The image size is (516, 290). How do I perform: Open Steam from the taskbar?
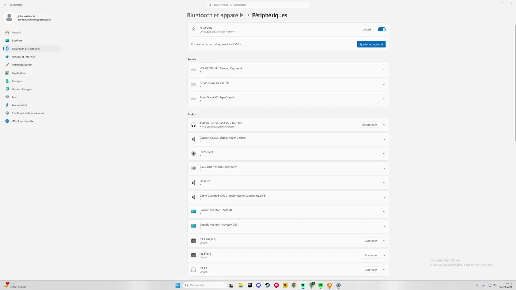267,285
